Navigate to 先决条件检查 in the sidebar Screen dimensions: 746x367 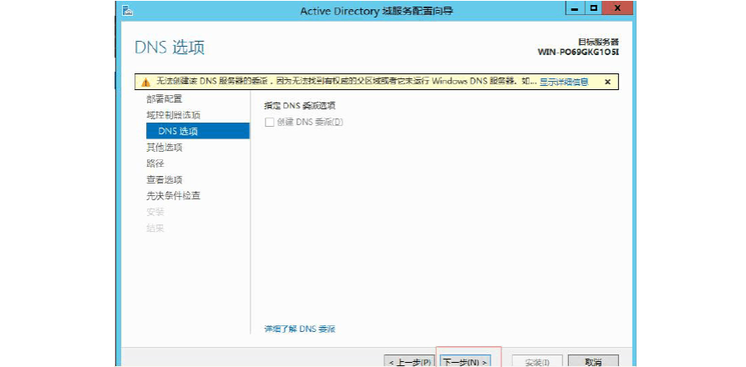(x=173, y=196)
